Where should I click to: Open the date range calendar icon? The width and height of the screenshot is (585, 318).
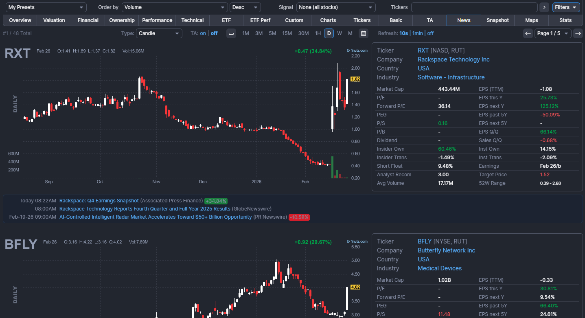364,33
